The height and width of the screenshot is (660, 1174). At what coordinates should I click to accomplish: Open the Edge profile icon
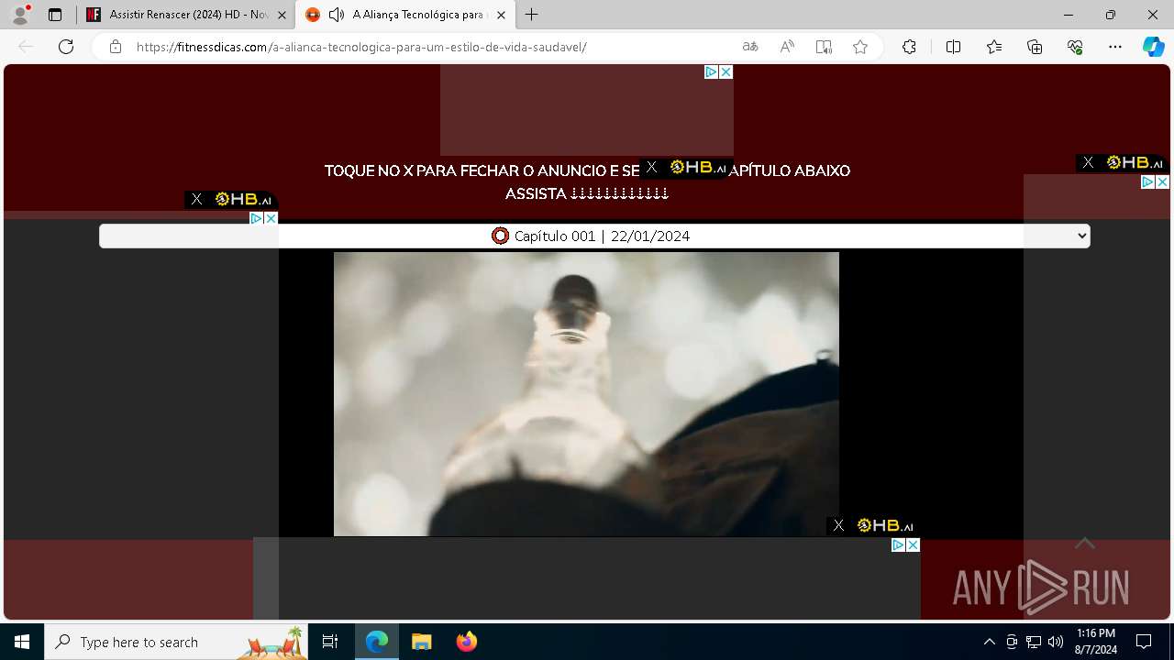point(20,15)
